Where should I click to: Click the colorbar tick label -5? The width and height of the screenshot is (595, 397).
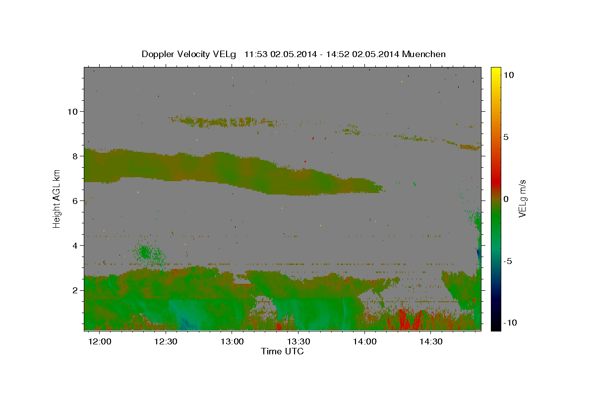pyautogui.click(x=508, y=261)
